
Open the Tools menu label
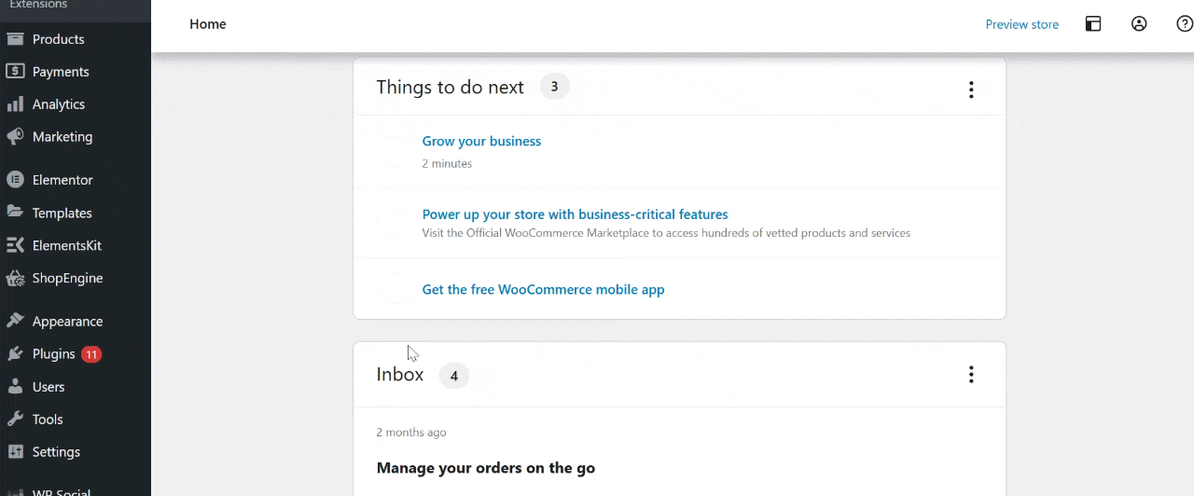pos(48,420)
